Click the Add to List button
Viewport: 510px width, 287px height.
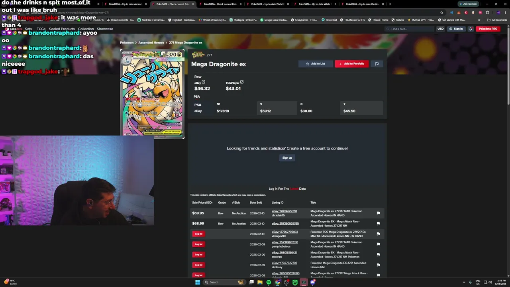pyautogui.click(x=315, y=64)
